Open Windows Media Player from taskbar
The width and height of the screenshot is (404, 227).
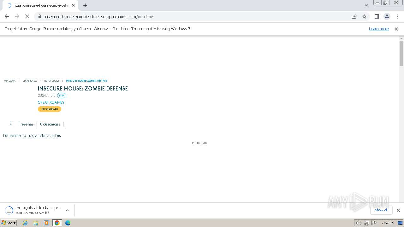point(46,223)
